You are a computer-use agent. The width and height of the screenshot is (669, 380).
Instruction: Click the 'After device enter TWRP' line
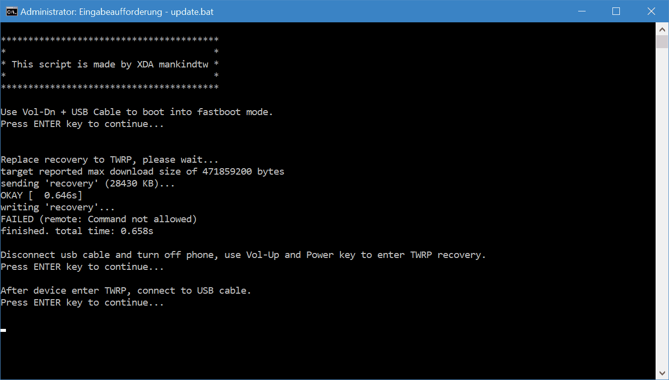[x=126, y=291]
